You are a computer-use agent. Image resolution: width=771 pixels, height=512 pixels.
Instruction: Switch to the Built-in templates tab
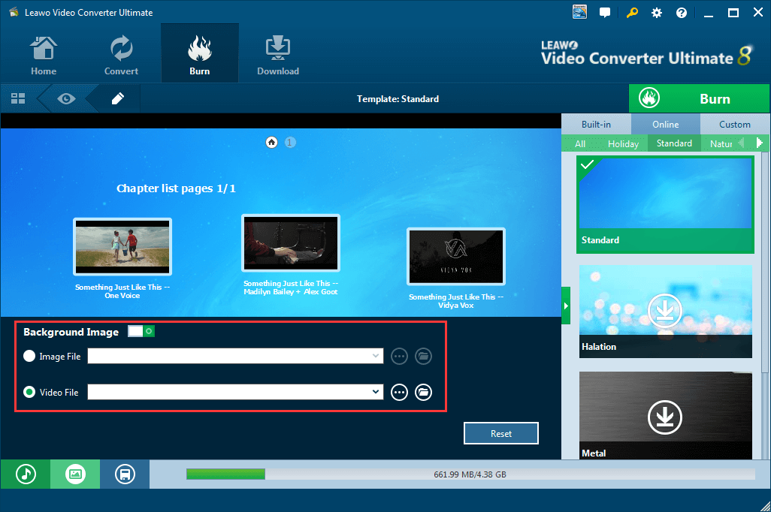596,125
